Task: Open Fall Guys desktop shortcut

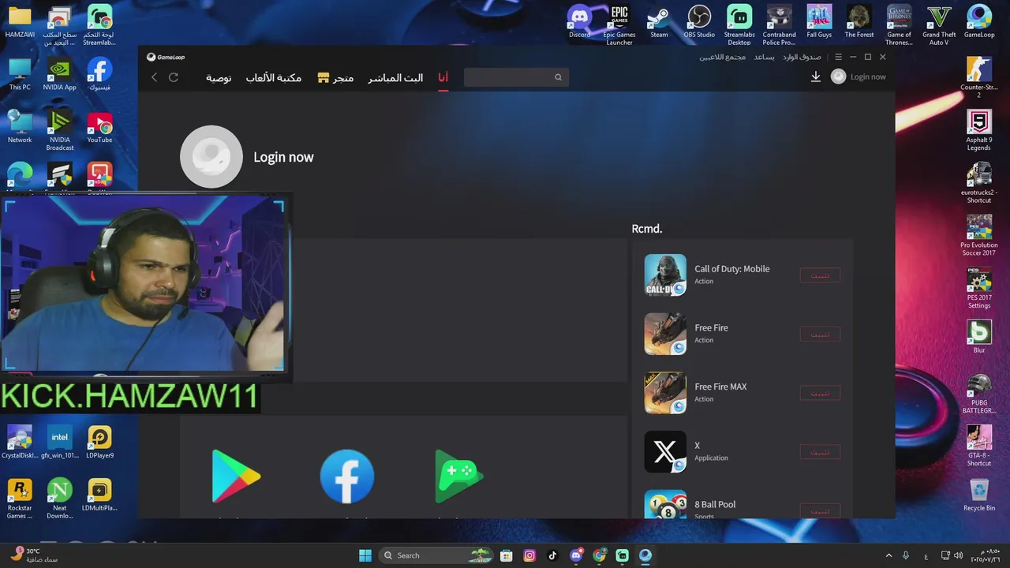Action: tap(819, 22)
